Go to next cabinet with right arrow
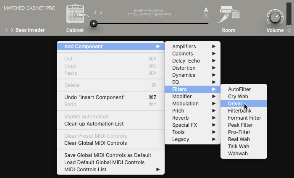Viewport: 294px width, 178px height. 101,13
